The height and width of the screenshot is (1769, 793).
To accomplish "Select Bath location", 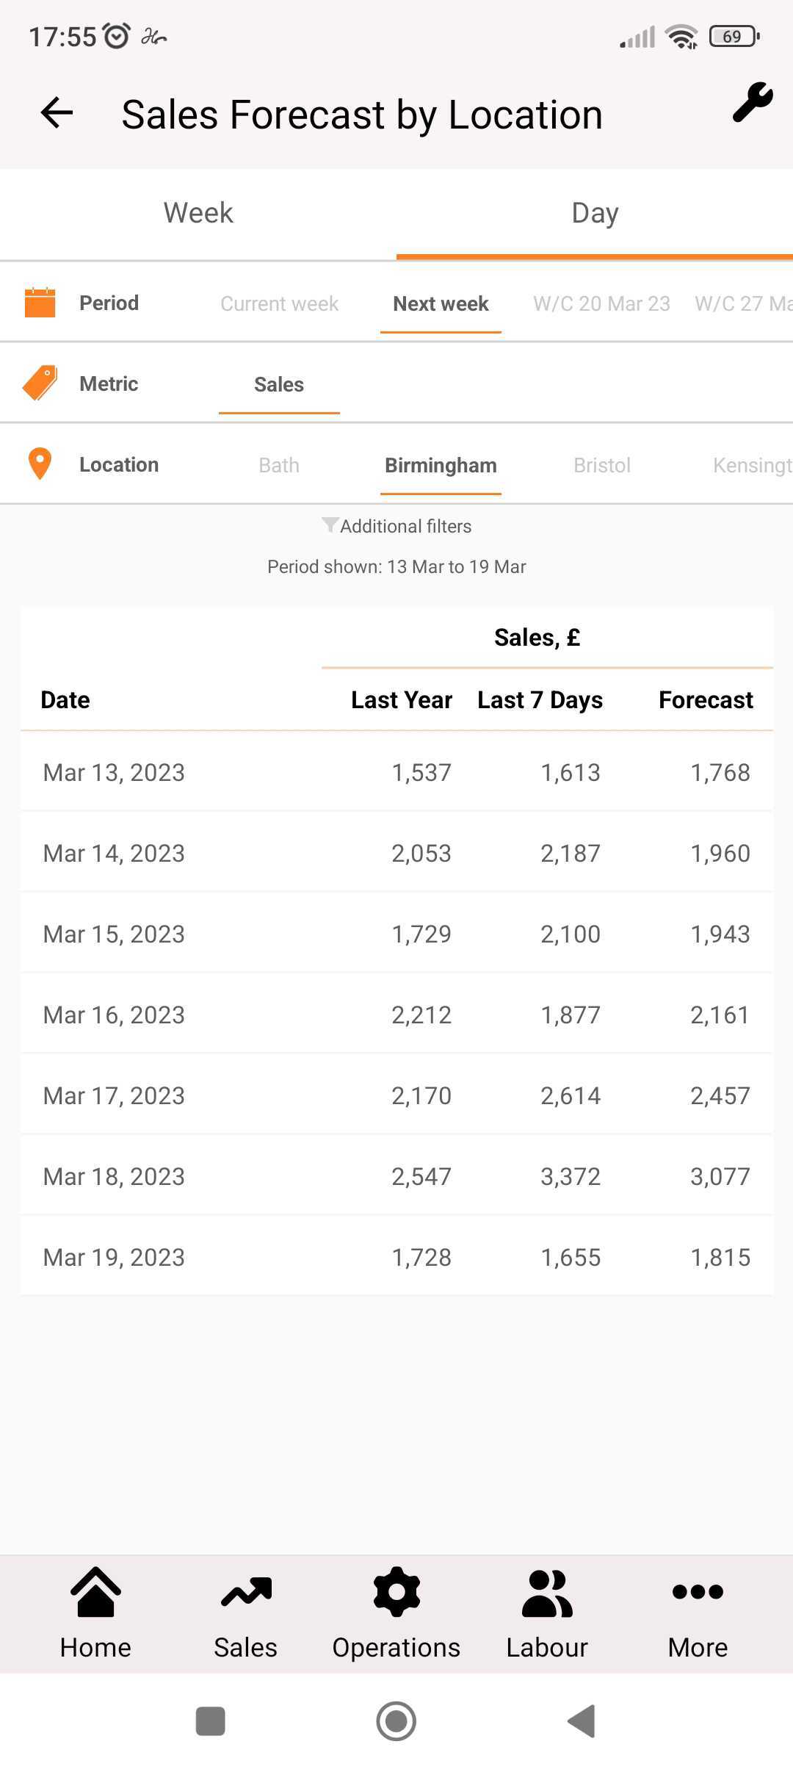I will click(x=279, y=465).
